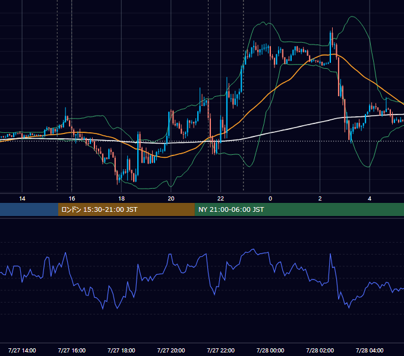
Task: Click the 20 hour label on the price chart axis
Action: pyautogui.click(x=171, y=199)
